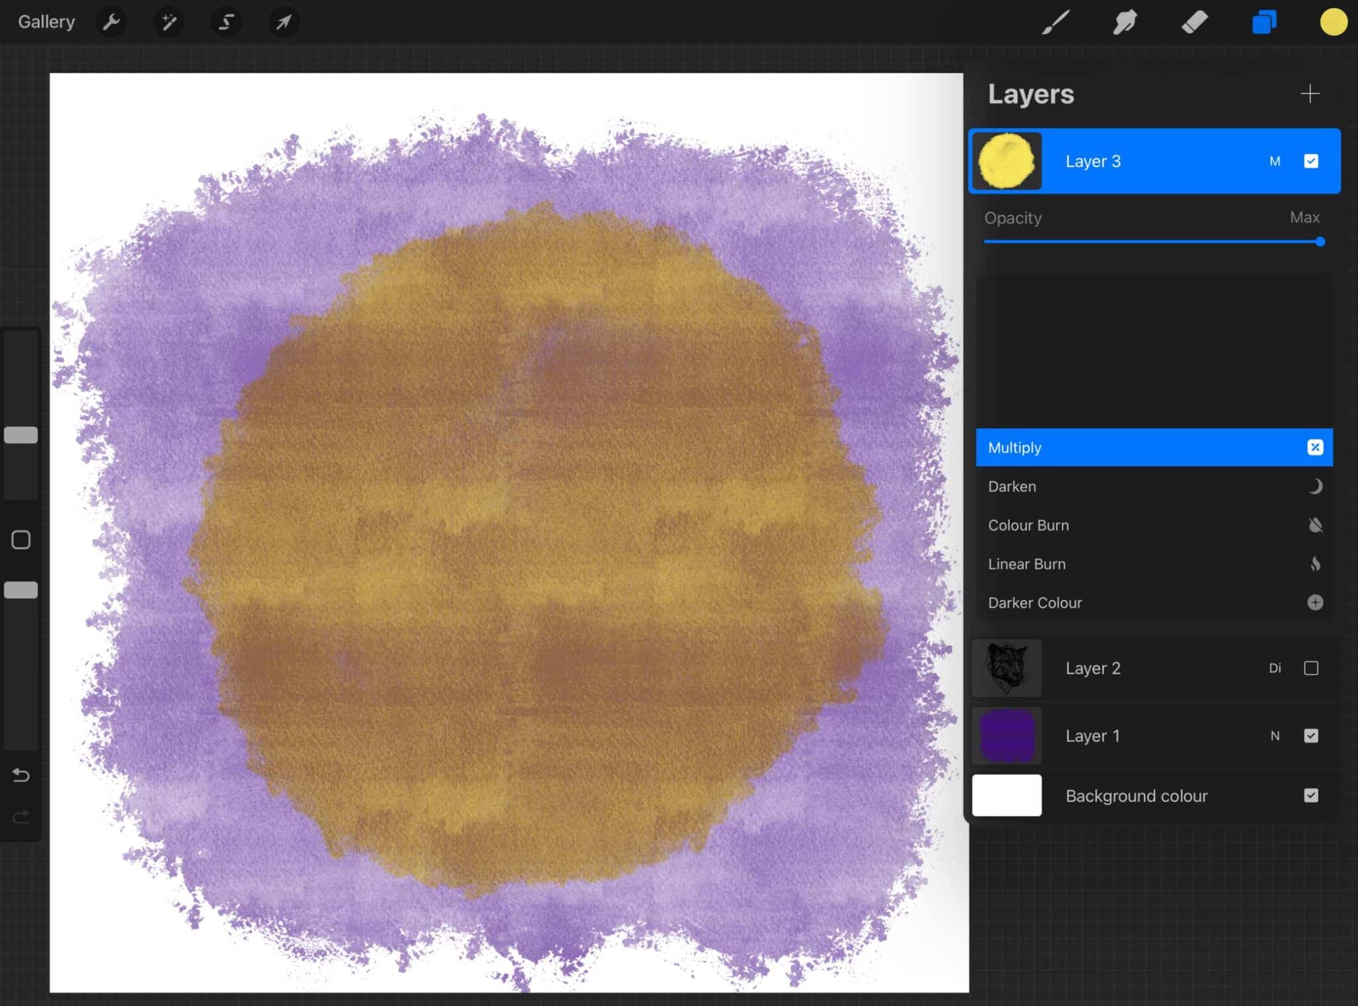Select the Adjustments magic wand tool

168,21
